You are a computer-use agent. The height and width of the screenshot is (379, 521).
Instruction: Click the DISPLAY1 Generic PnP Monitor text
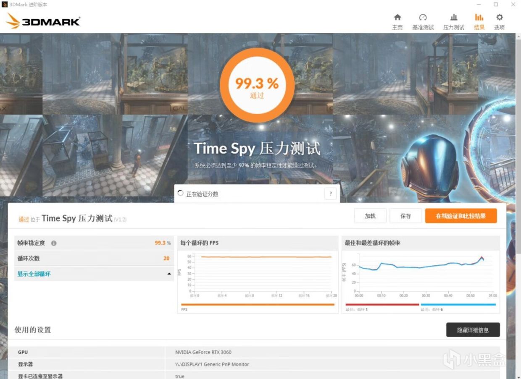[212, 364]
